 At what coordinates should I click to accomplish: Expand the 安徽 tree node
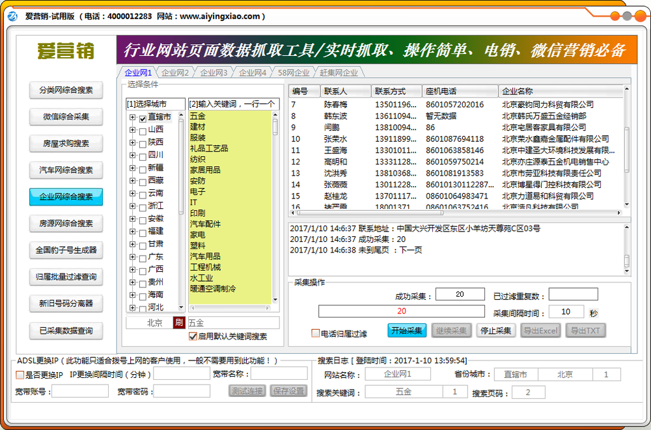[132, 219]
